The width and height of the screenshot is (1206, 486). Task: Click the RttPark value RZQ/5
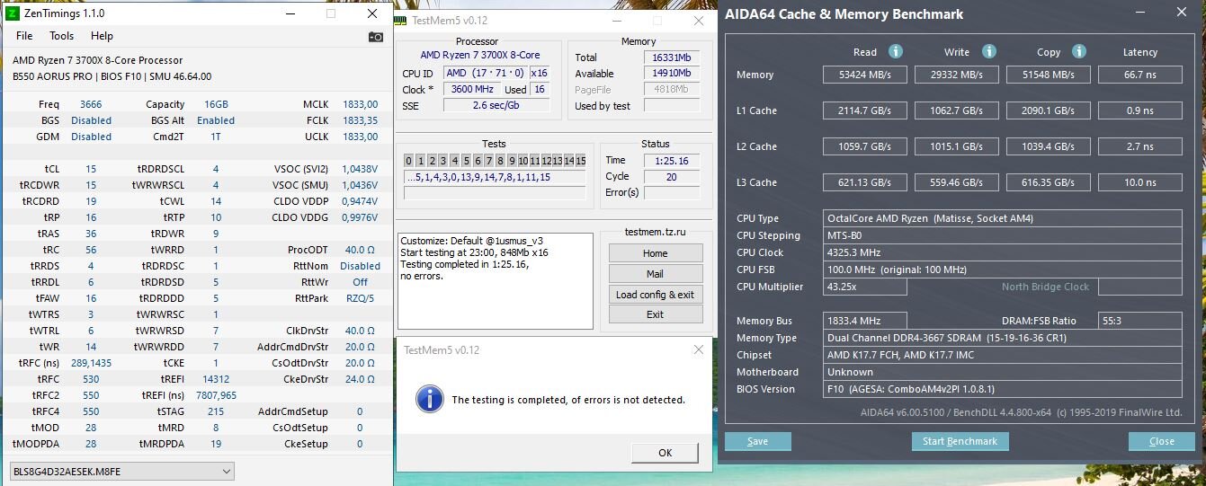[360, 298]
